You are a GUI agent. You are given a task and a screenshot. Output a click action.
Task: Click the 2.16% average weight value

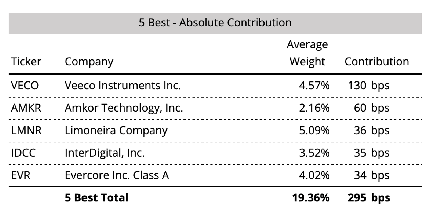(x=314, y=108)
